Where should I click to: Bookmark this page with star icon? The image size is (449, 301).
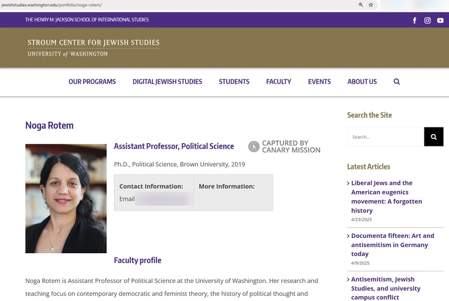click(371, 4)
